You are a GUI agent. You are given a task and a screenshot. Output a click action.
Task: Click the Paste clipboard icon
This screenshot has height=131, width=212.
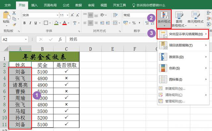point(7,15)
